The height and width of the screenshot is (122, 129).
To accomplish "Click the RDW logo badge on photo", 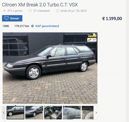I will point(92,40).
